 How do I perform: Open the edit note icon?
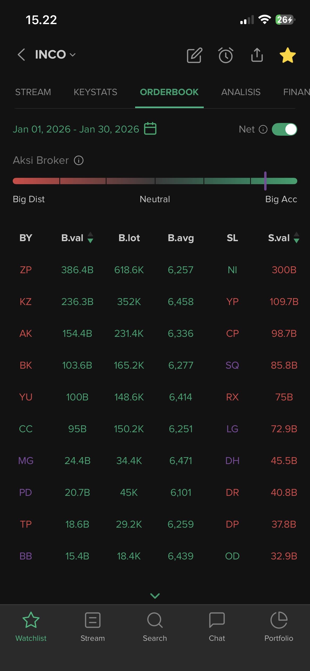[194, 55]
